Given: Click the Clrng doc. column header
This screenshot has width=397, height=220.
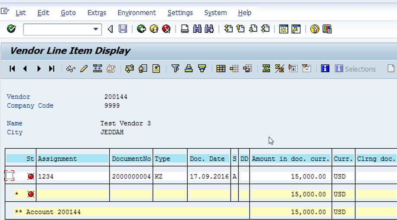Looking at the screenshot, I should [376, 159].
